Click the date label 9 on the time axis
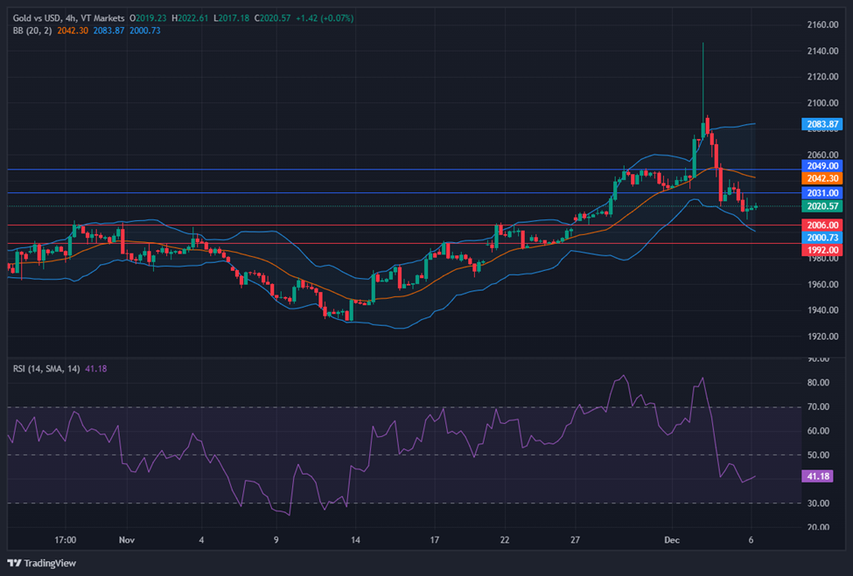Screen dimensions: 853x576 tap(276, 539)
